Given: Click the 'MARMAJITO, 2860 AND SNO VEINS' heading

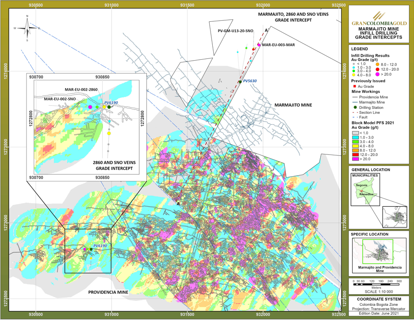Looking at the screenshot, I should coord(293,14).
